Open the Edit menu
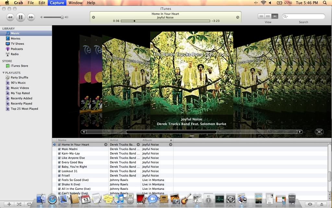Image resolution: width=332 pixels, height=208 pixels. tap(42, 3)
